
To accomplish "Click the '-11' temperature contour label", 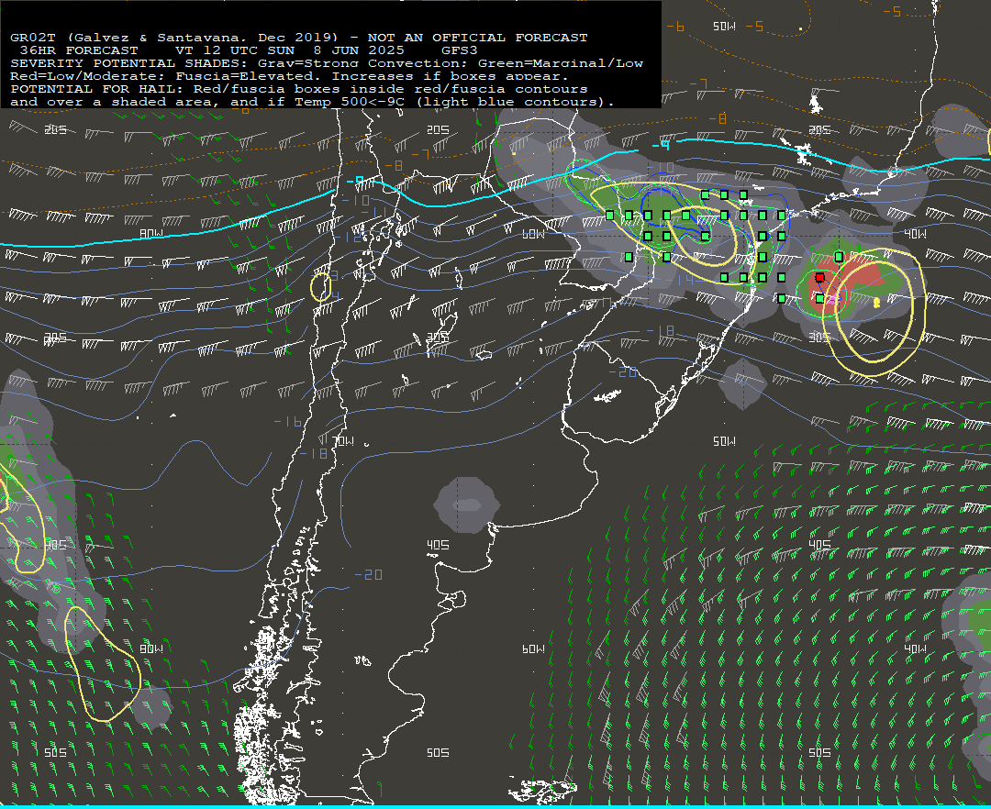I will [373, 211].
